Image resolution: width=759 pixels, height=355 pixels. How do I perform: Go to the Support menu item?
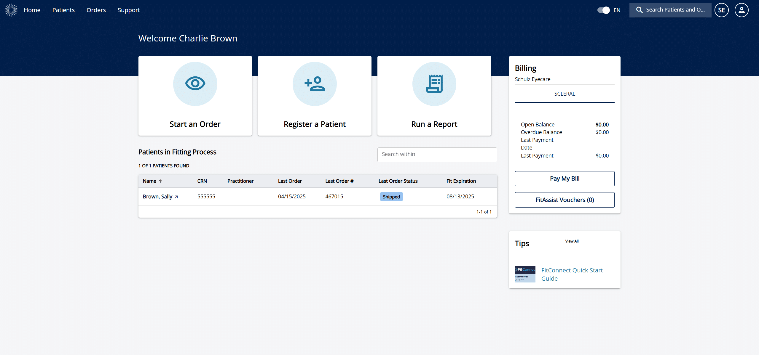(x=128, y=10)
